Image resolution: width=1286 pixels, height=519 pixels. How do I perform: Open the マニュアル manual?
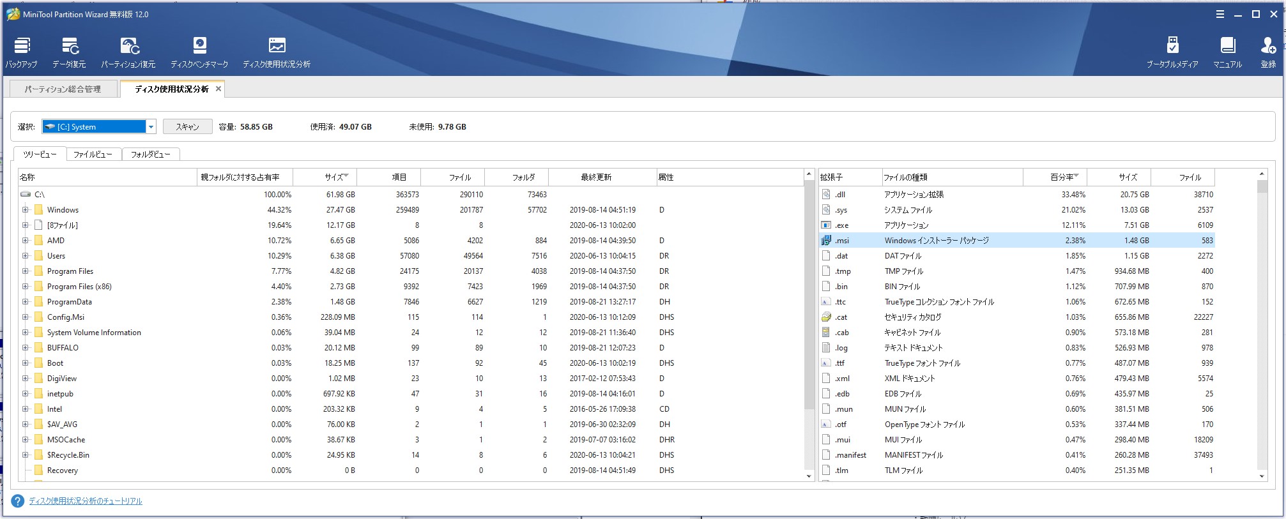point(1227,52)
